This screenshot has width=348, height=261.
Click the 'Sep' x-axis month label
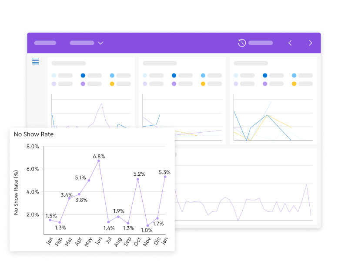coord(127,242)
